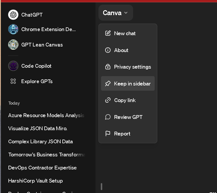
Task: Choose Review GPT menu entry
Action: pos(128,117)
